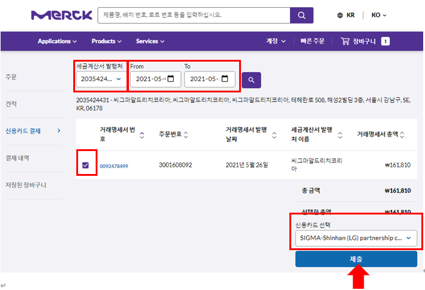Open the Products menu

click(x=107, y=41)
